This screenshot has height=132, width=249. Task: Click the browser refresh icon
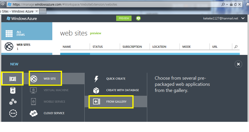[x=235, y=4]
